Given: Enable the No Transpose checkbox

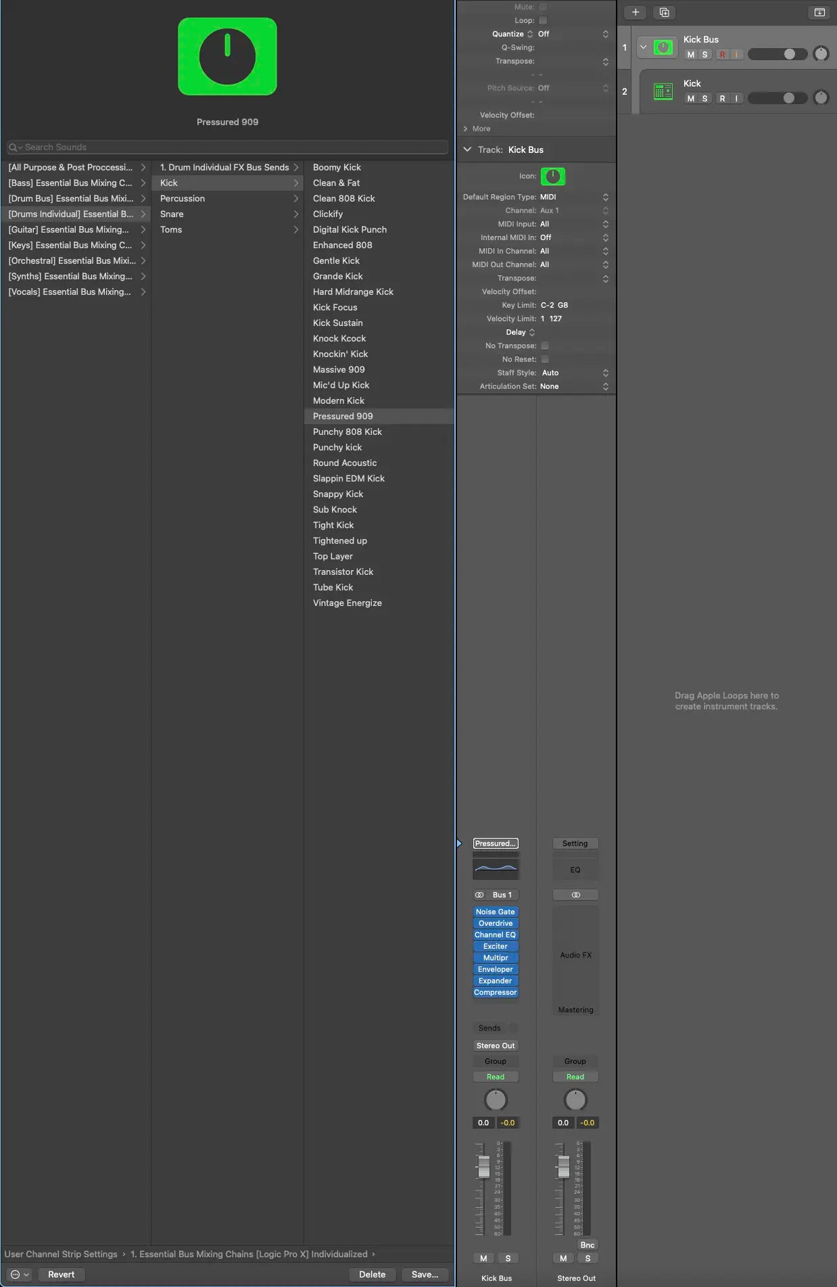Looking at the screenshot, I should click(x=545, y=346).
